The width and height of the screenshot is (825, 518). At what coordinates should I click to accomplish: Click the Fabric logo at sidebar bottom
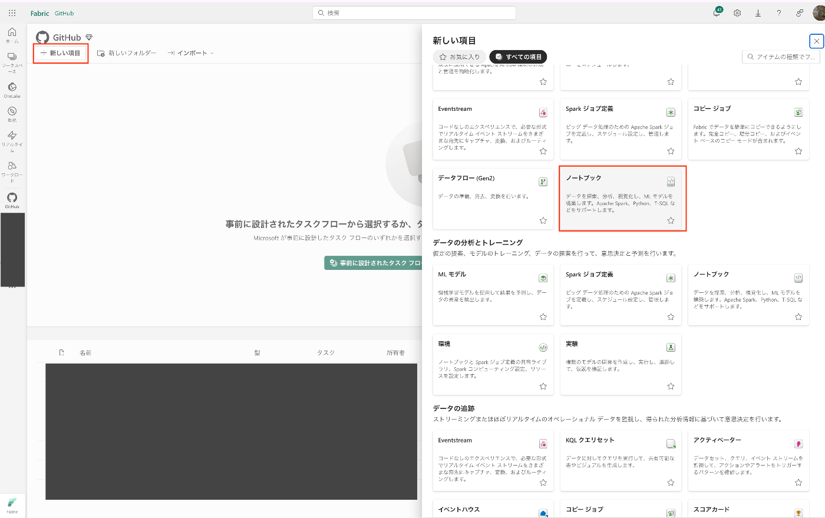[x=12, y=505]
